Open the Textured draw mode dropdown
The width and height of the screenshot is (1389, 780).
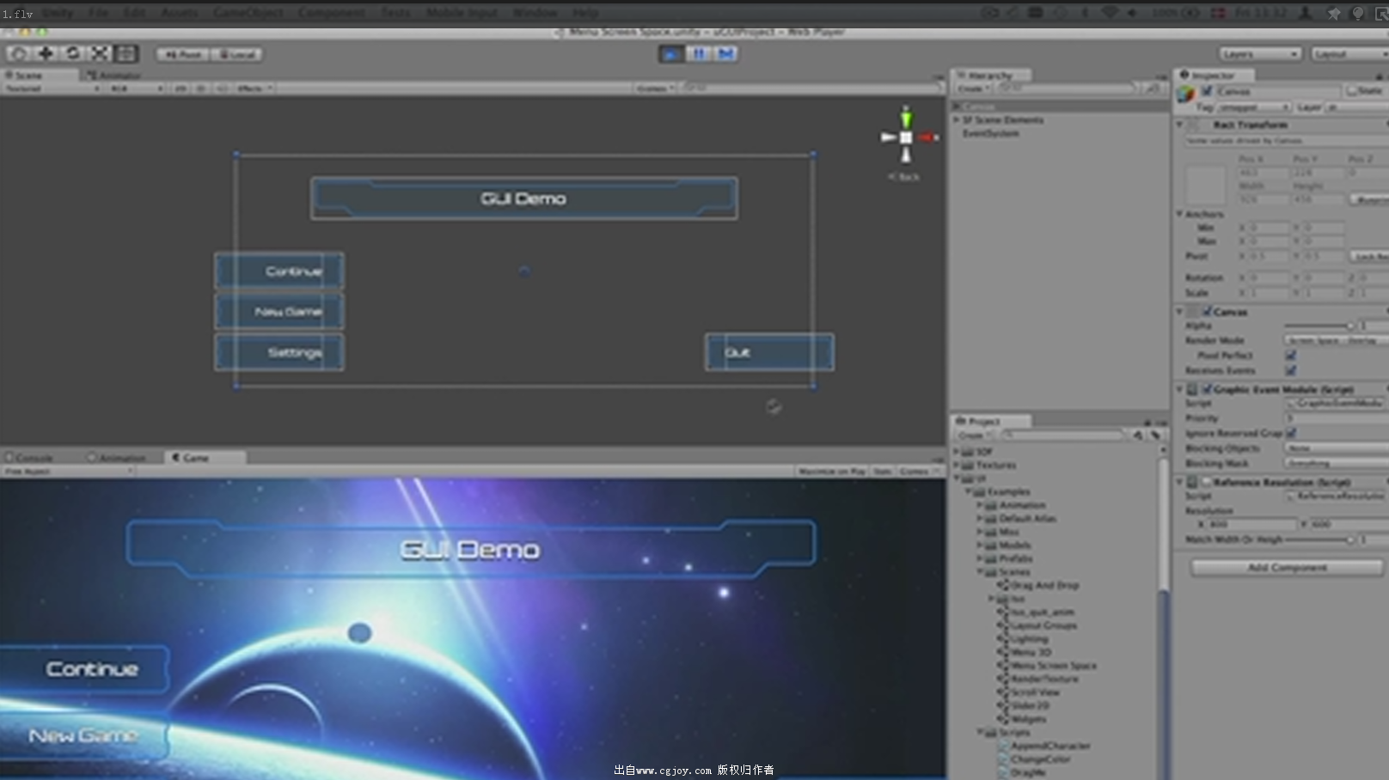click(52, 88)
